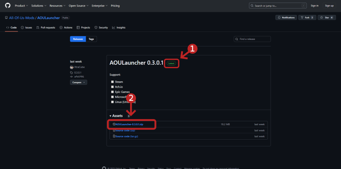Click the 18.2 MB file size

(x=225, y=124)
